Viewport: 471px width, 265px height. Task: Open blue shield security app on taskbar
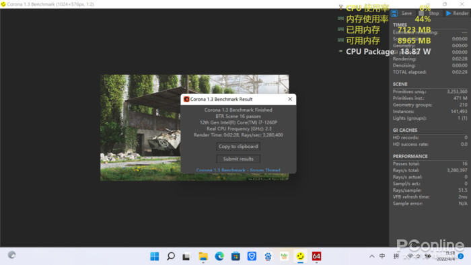[252, 256]
